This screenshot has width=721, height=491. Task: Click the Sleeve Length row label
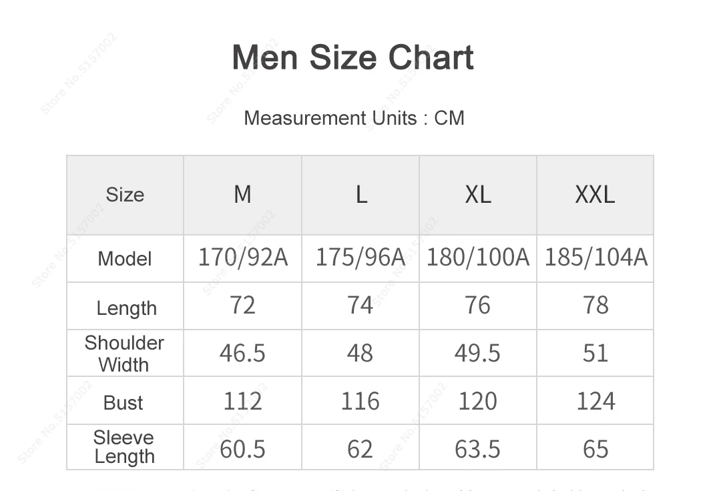[x=124, y=447]
